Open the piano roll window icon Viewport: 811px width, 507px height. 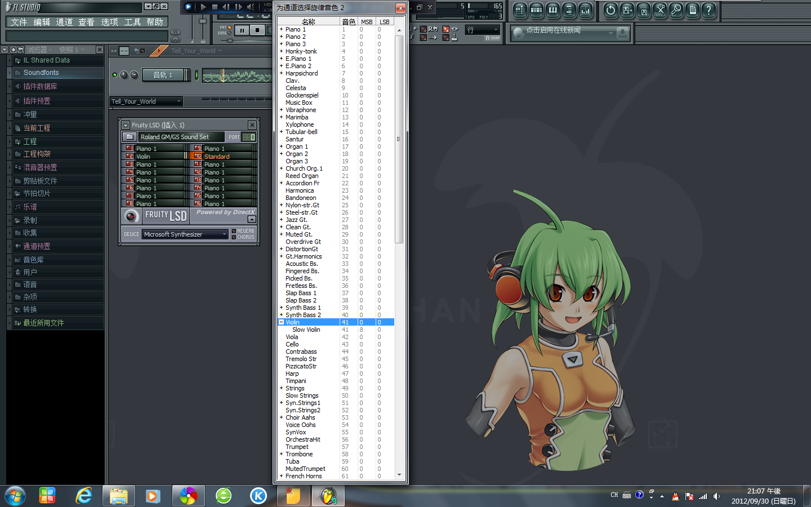553,10
